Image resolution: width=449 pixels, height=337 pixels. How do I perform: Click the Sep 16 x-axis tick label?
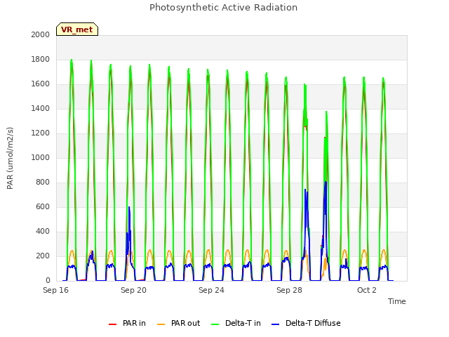click(x=56, y=290)
